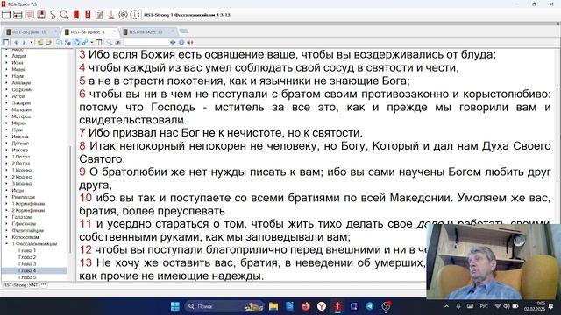Select Глава 2 in the tree
561x315 pixels.
[27, 257]
